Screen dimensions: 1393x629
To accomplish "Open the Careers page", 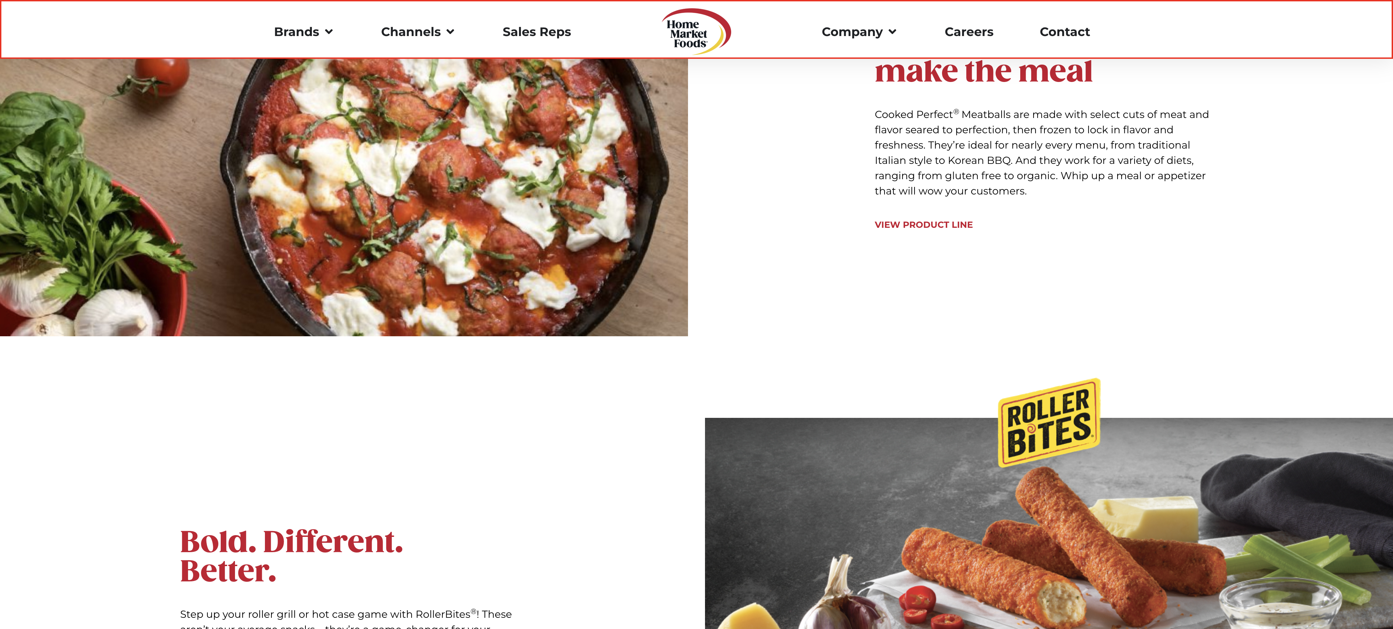I will (969, 32).
